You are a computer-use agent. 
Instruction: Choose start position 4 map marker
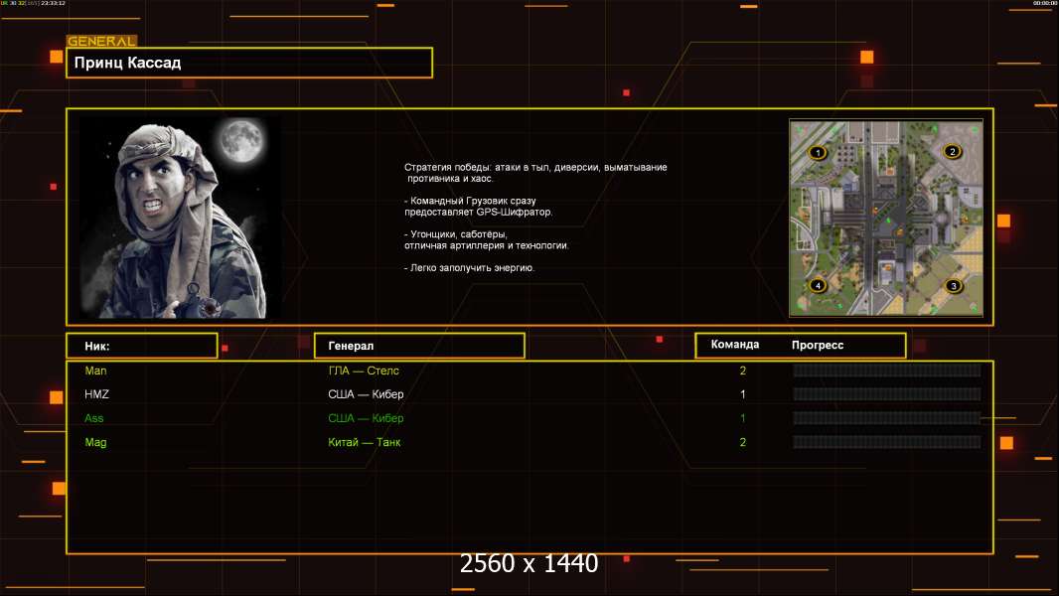click(x=818, y=285)
